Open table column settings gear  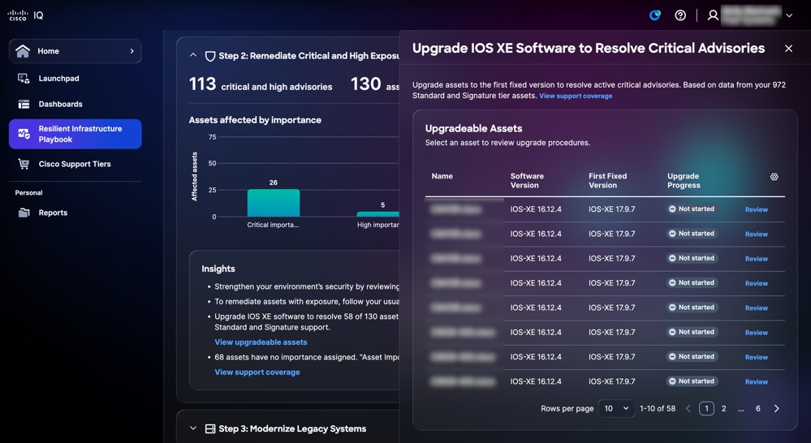pyautogui.click(x=774, y=177)
